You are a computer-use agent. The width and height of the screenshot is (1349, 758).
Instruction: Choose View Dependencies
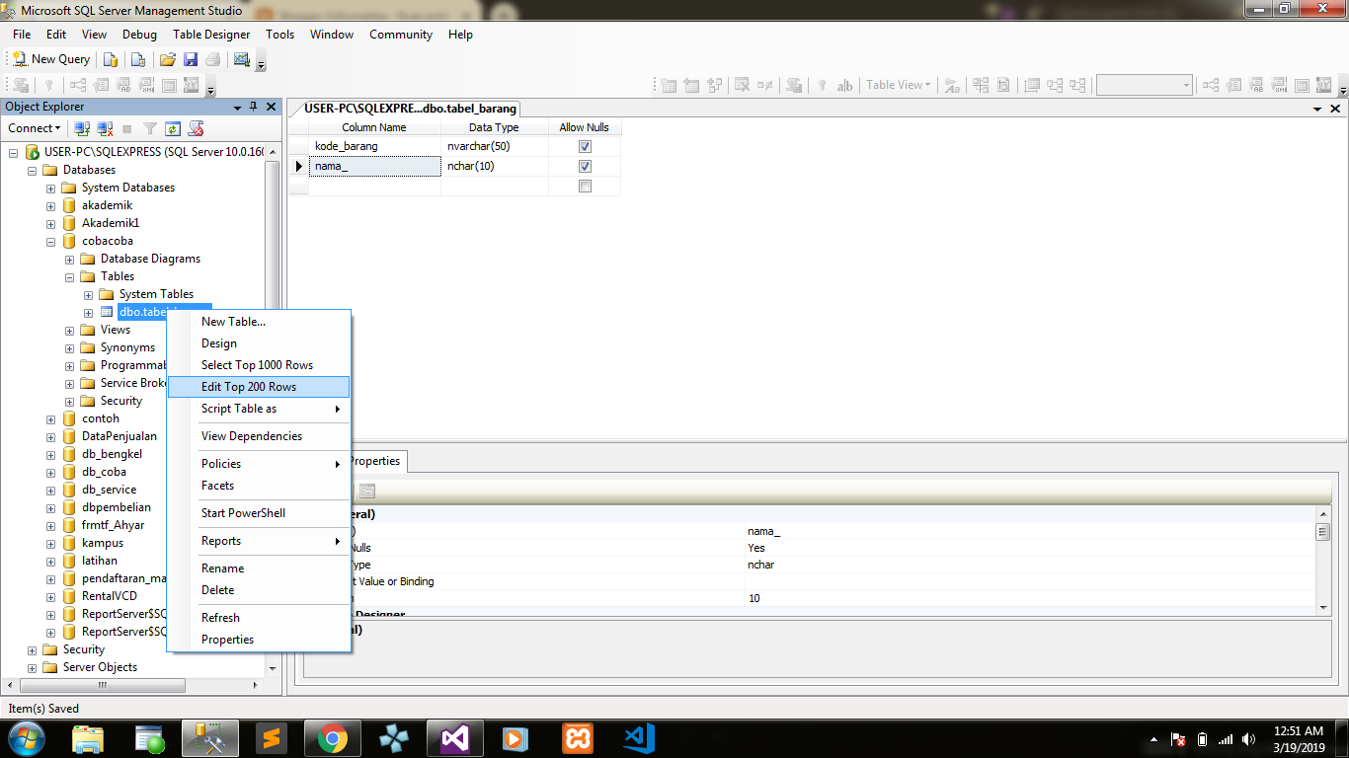(x=259, y=436)
